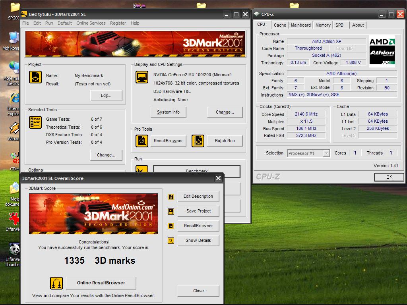This screenshot has width=407, height=305.
Task: Open the Online Services menu
Action: tap(91, 23)
